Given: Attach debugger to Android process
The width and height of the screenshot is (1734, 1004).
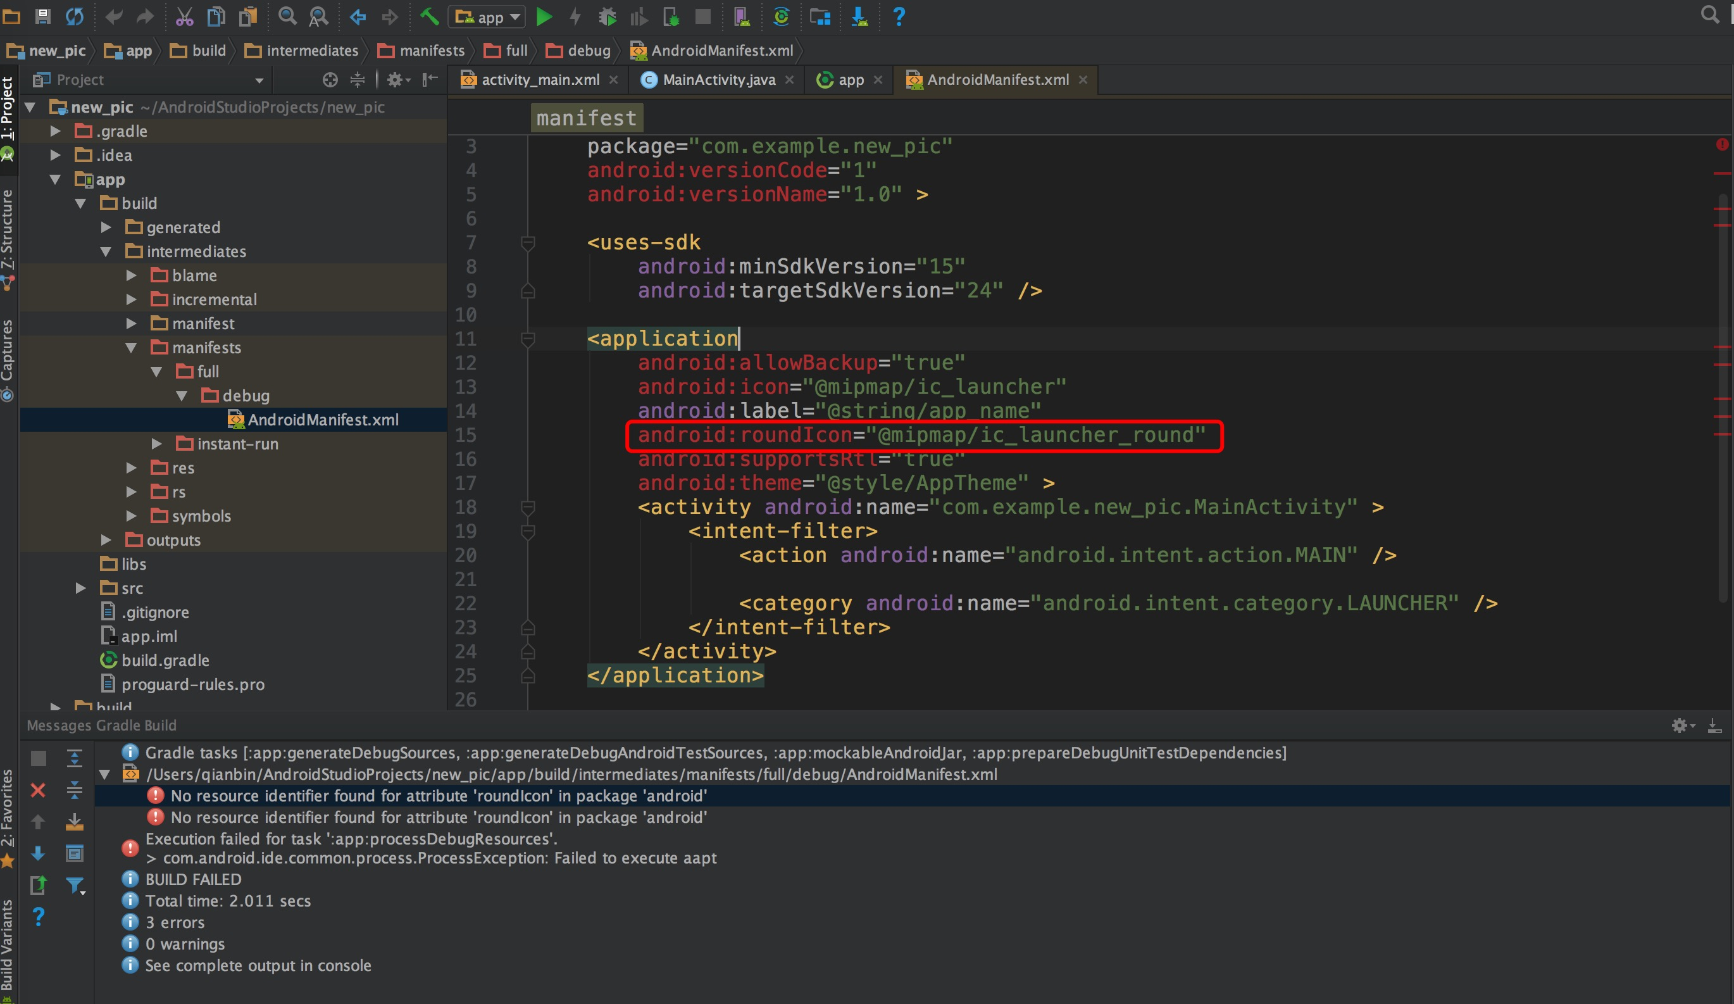Looking at the screenshot, I should pyautogui.click(x=671, y=17).
